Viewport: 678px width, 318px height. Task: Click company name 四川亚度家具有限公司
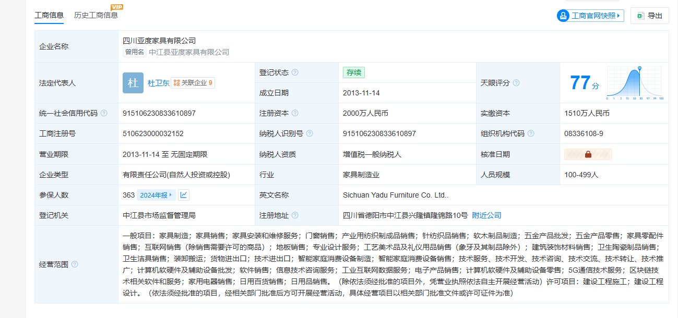click(x=159, y=41)
